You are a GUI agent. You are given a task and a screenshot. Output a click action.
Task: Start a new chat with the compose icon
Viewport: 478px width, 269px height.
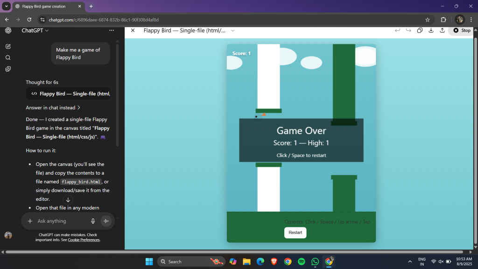[8, 47]
